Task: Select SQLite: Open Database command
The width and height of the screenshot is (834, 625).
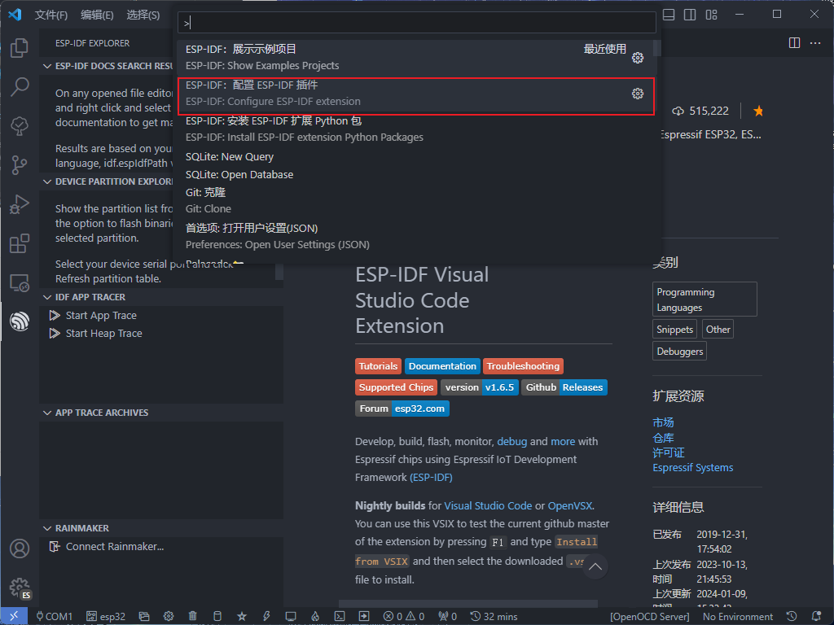Action: pyautogui.click(x=417, y=174)
